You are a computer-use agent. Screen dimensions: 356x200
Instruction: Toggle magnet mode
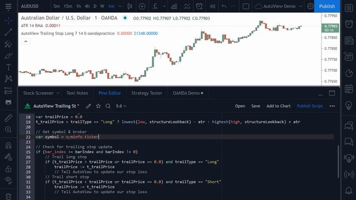point(8,145)
